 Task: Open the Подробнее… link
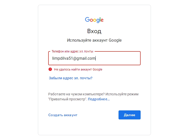99,99
